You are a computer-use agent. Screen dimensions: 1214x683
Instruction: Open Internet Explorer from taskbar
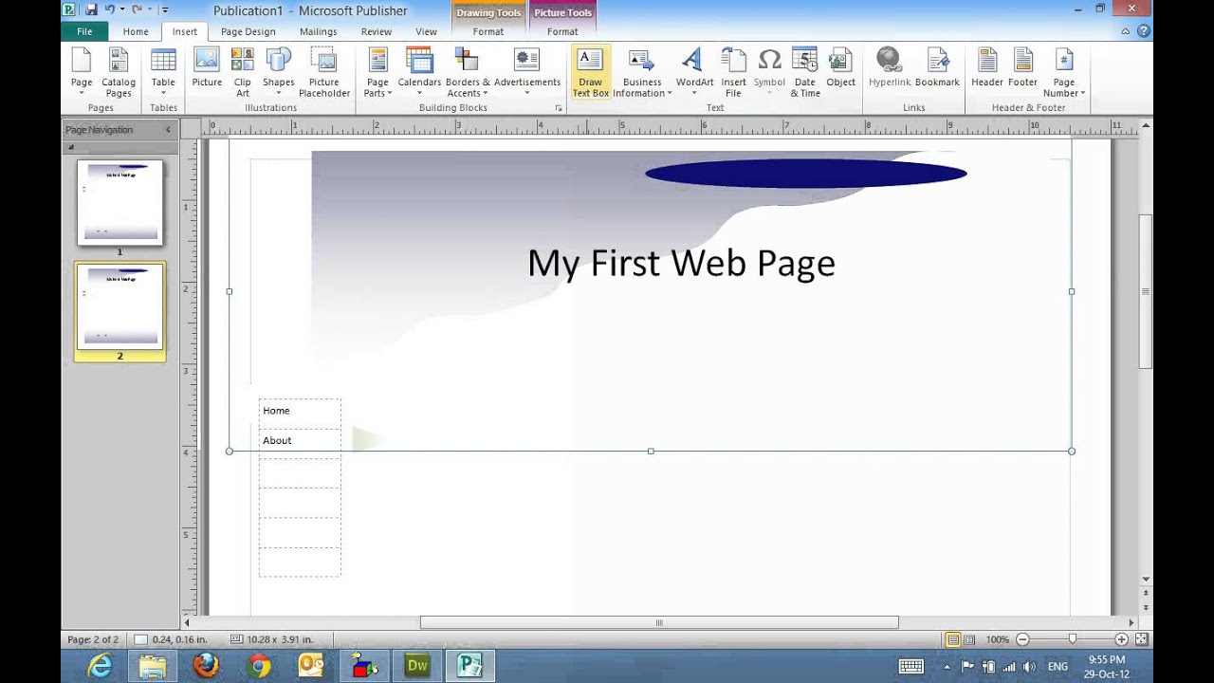tap(100, 666)
